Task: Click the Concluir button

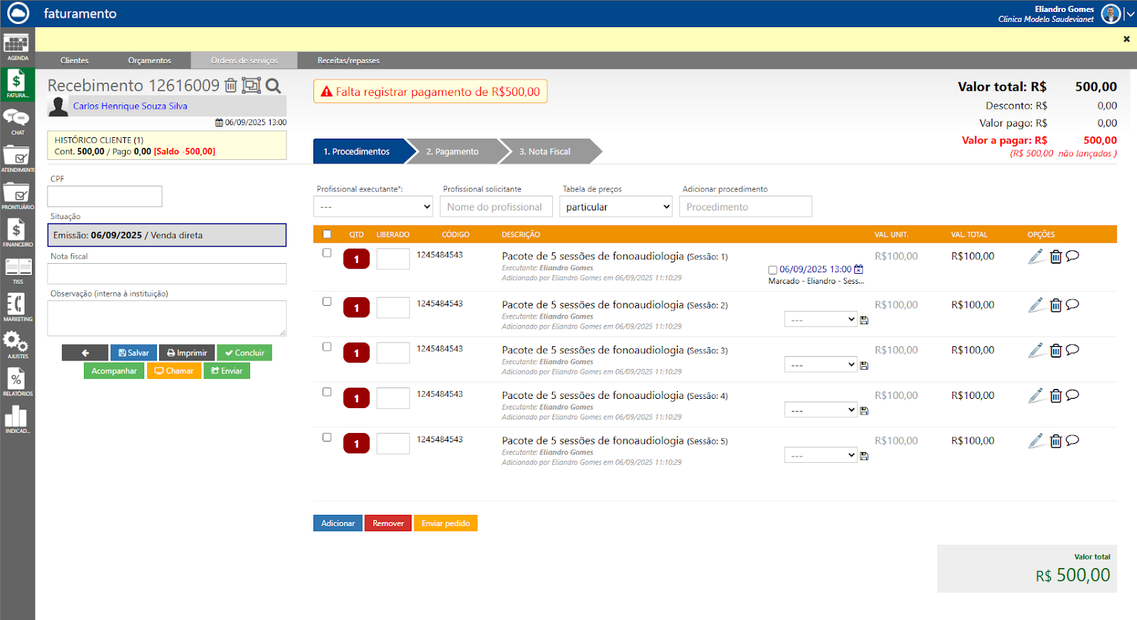Action: tap(244, 353)
